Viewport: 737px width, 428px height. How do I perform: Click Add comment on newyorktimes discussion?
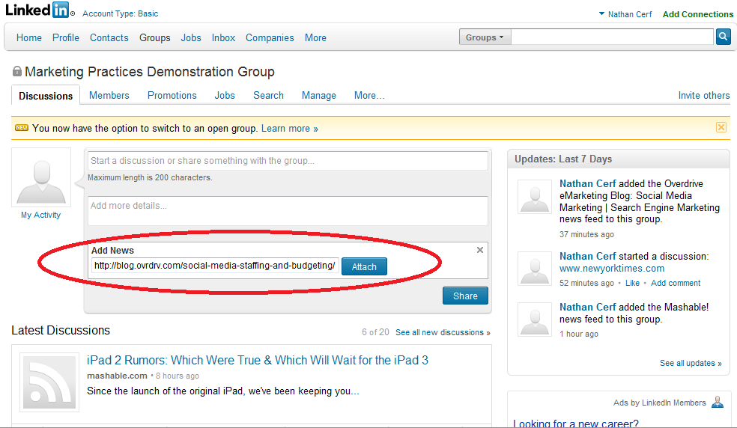pyautogui.click(x=676, y=283)
